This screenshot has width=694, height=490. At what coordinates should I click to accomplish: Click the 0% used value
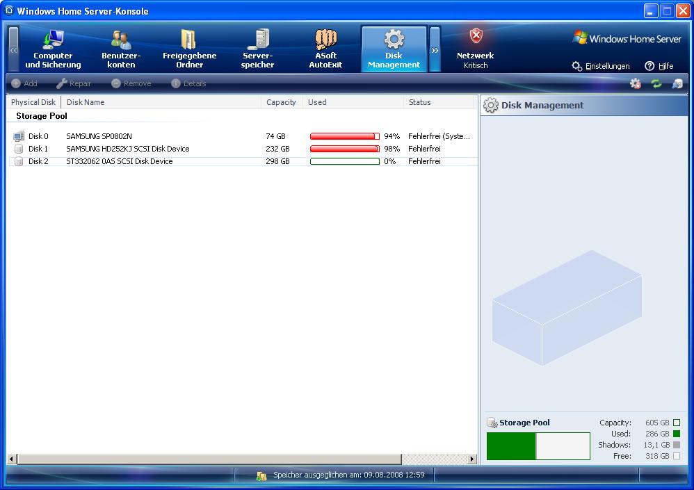point(389,161)
